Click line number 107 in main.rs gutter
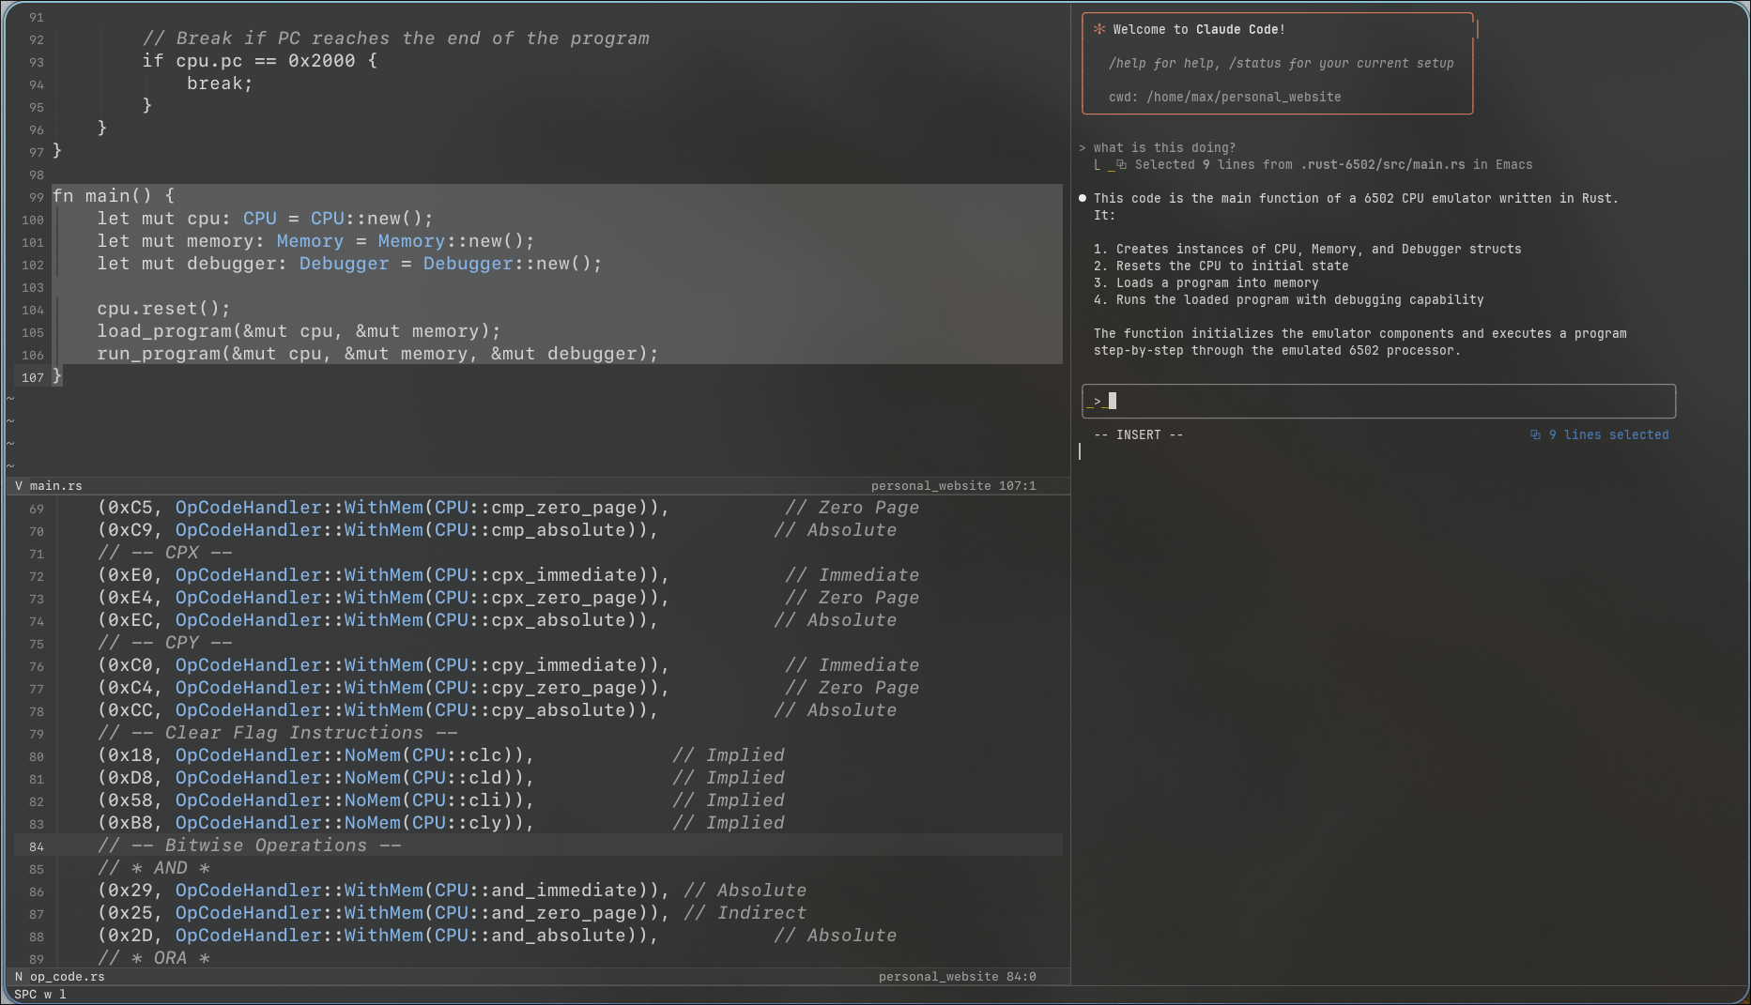This screenshot has width=1751, height=1005. [33, 377]
